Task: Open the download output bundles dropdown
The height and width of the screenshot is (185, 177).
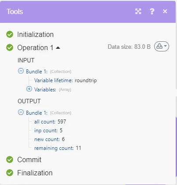Action: 162,46
